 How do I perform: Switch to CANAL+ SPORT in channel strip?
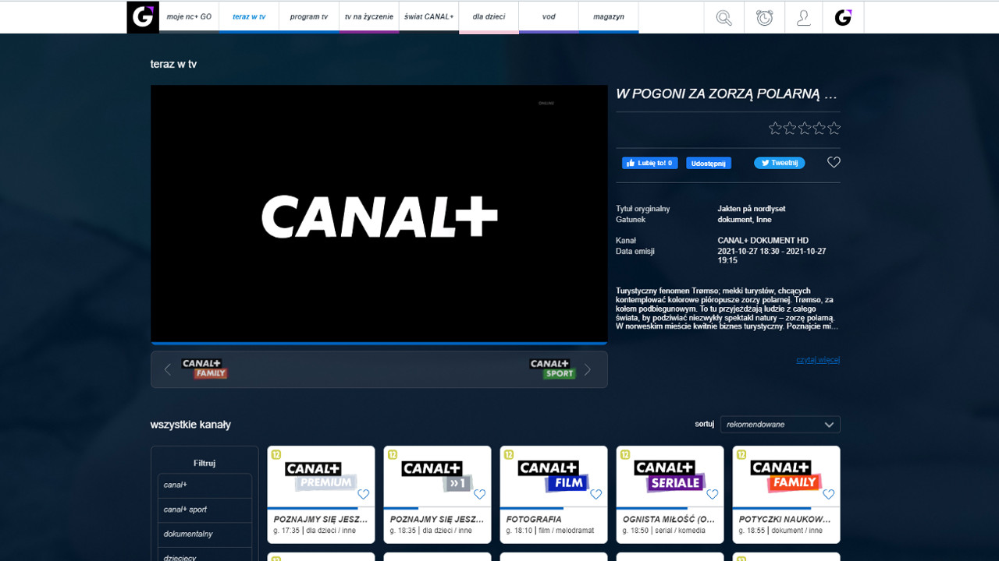(x=553, y=369)
